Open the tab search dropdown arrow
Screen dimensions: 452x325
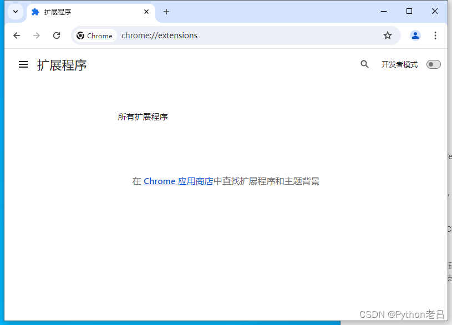[x=15, y=11]
